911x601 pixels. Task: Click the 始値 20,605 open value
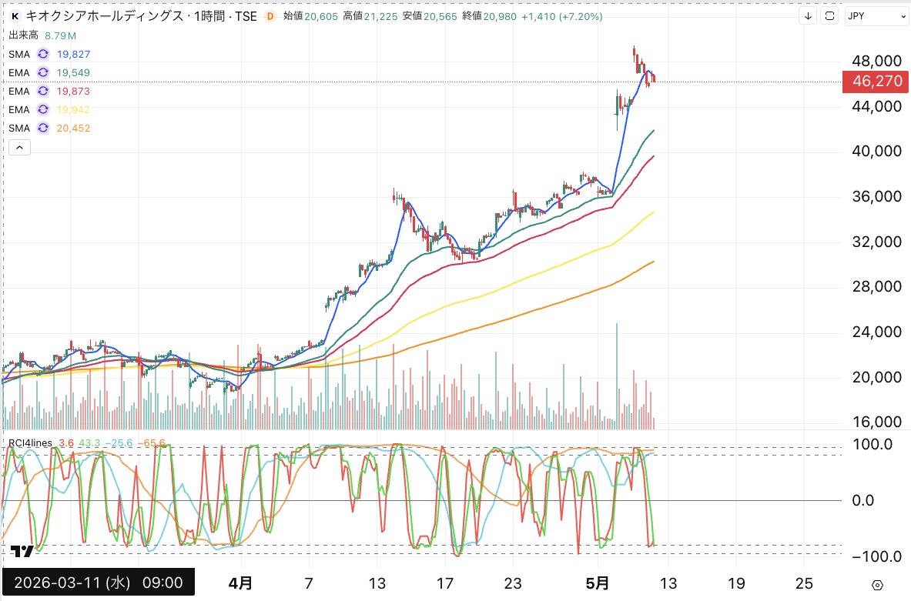point(310,16)
